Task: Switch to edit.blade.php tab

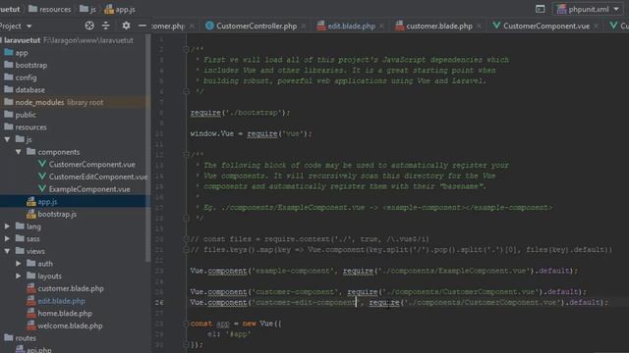Action: pos(351,26)
